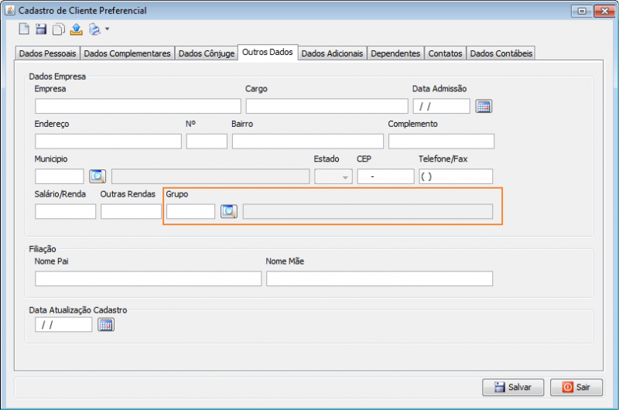The width and height of the screenshot is (619, 410).
Task: Switch to Dados Cônjuge tab
Action: click(x=207, y=53)
